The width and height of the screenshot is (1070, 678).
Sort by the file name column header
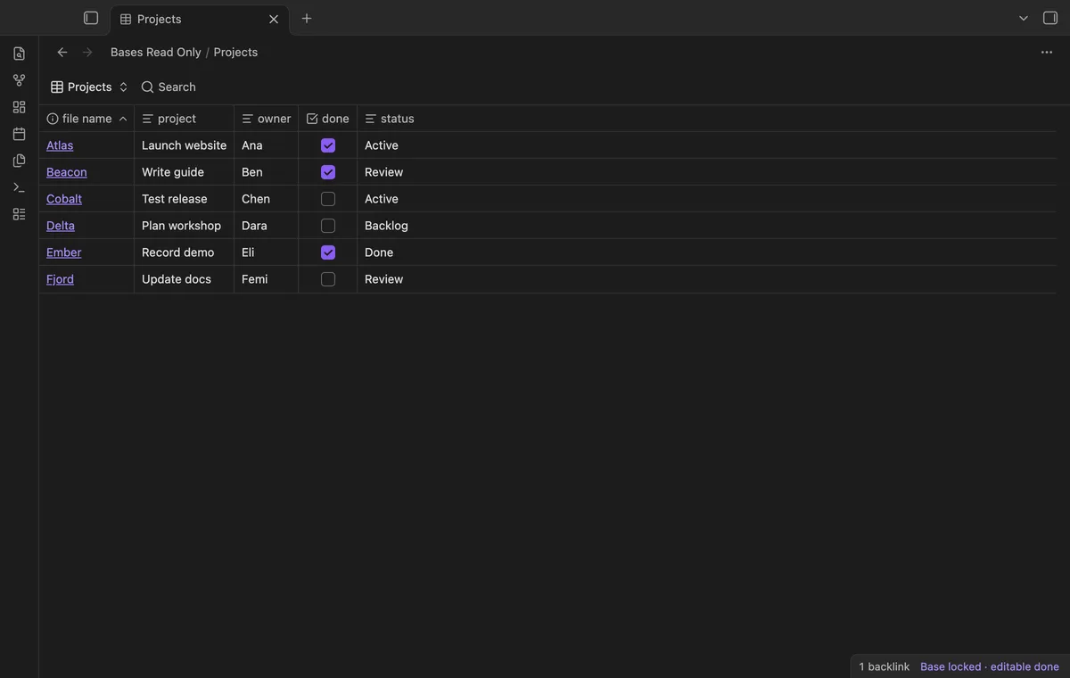click(x=86, y=119)
